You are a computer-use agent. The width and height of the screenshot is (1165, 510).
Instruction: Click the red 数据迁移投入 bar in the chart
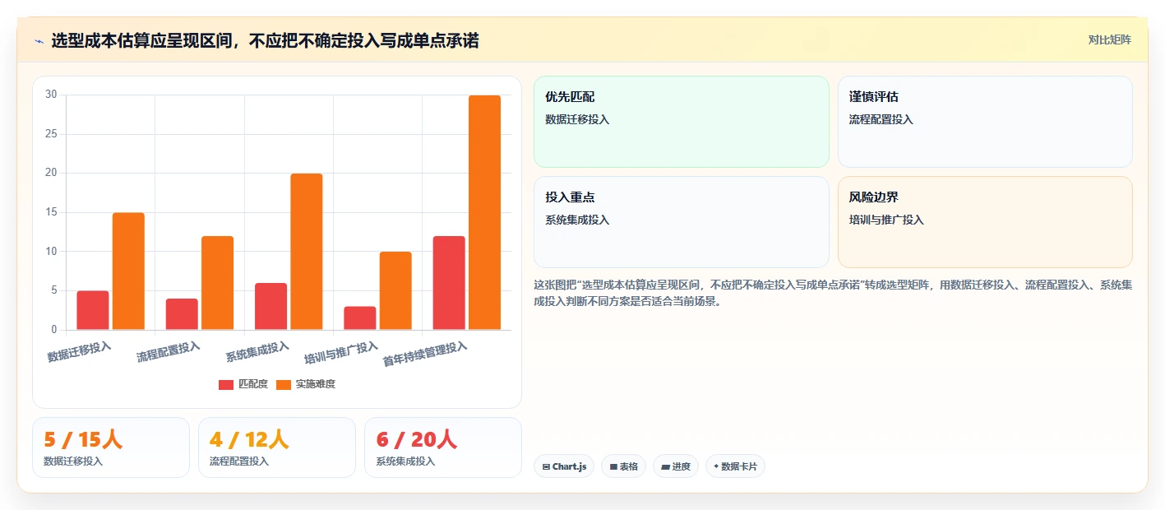[x=93, y=310]
